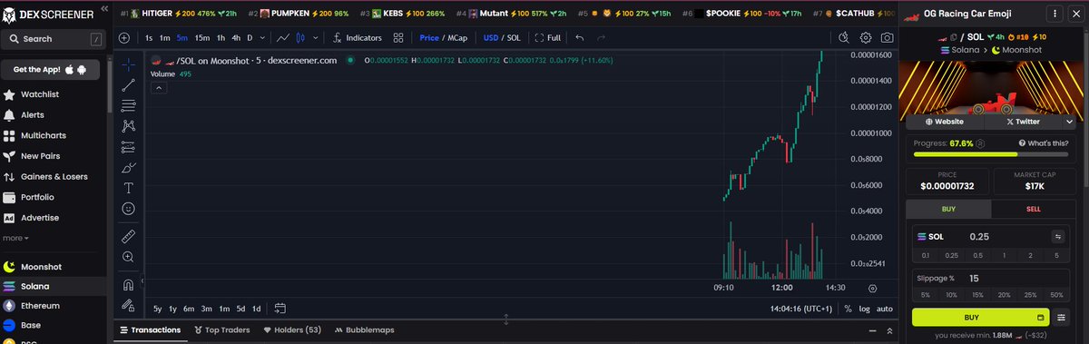Switch chart to fullscreen with Full
Screen dimensions: 1089x344
(548, 37)
